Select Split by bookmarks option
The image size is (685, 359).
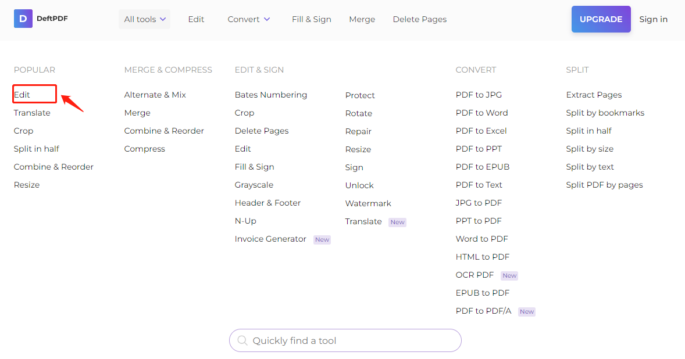[605, 112]
